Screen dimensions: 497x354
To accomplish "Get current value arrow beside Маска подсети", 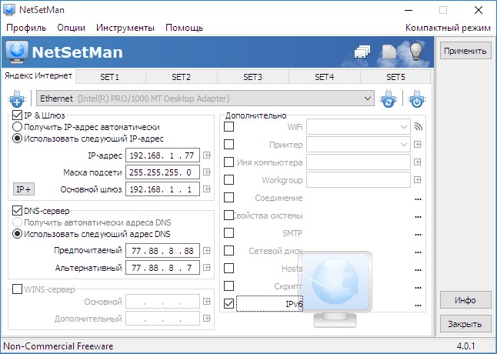I will click(x=207, y=172).
